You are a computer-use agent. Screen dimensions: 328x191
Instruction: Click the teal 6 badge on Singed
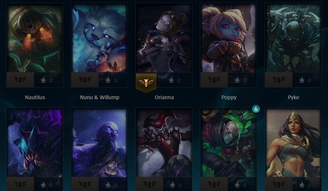(255, 109)
